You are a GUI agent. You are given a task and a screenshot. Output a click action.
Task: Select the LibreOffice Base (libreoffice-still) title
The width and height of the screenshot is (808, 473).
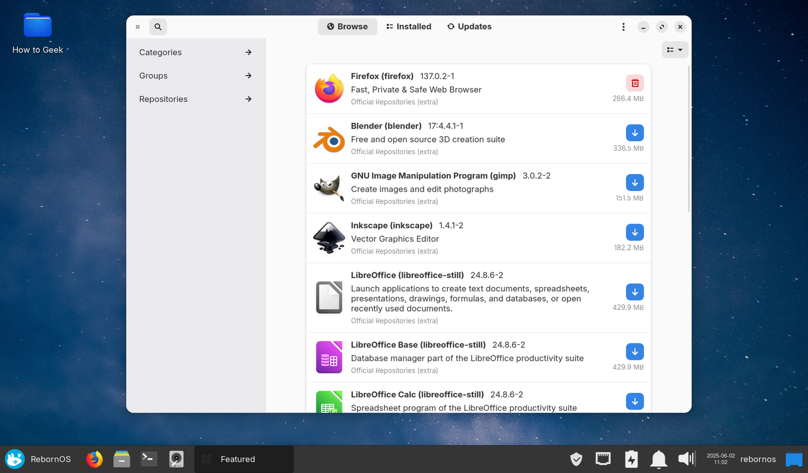point(418,345)
